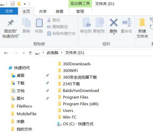Click the Copy to (复制到) icon
Image resolution: width=153 pixels, height=137 pixels.
[100, 22]
